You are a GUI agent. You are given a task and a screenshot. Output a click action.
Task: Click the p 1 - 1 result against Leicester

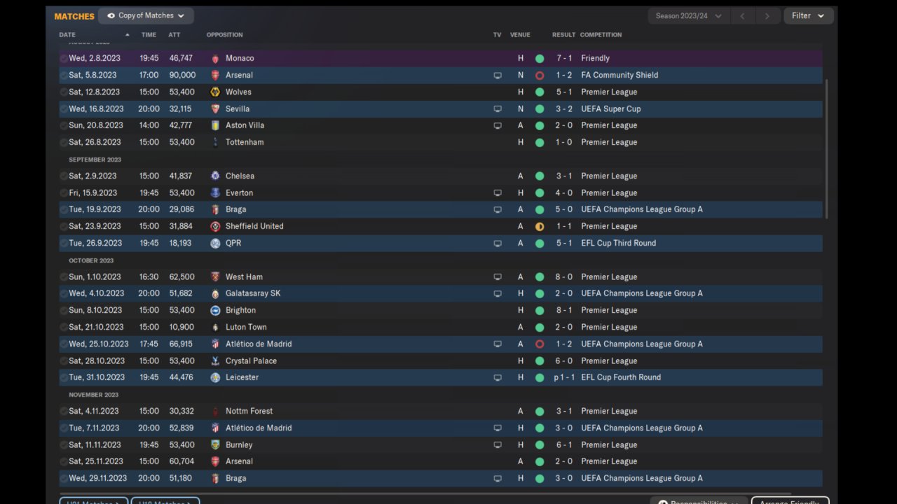click(563, 377)
